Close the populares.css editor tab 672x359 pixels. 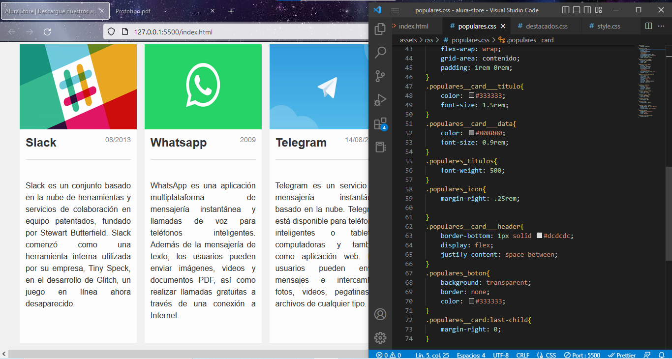[503, 27]
